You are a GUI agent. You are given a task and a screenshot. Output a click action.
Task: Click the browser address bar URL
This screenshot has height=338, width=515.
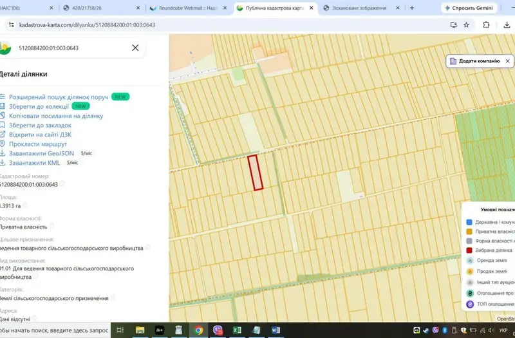(87, 25)
